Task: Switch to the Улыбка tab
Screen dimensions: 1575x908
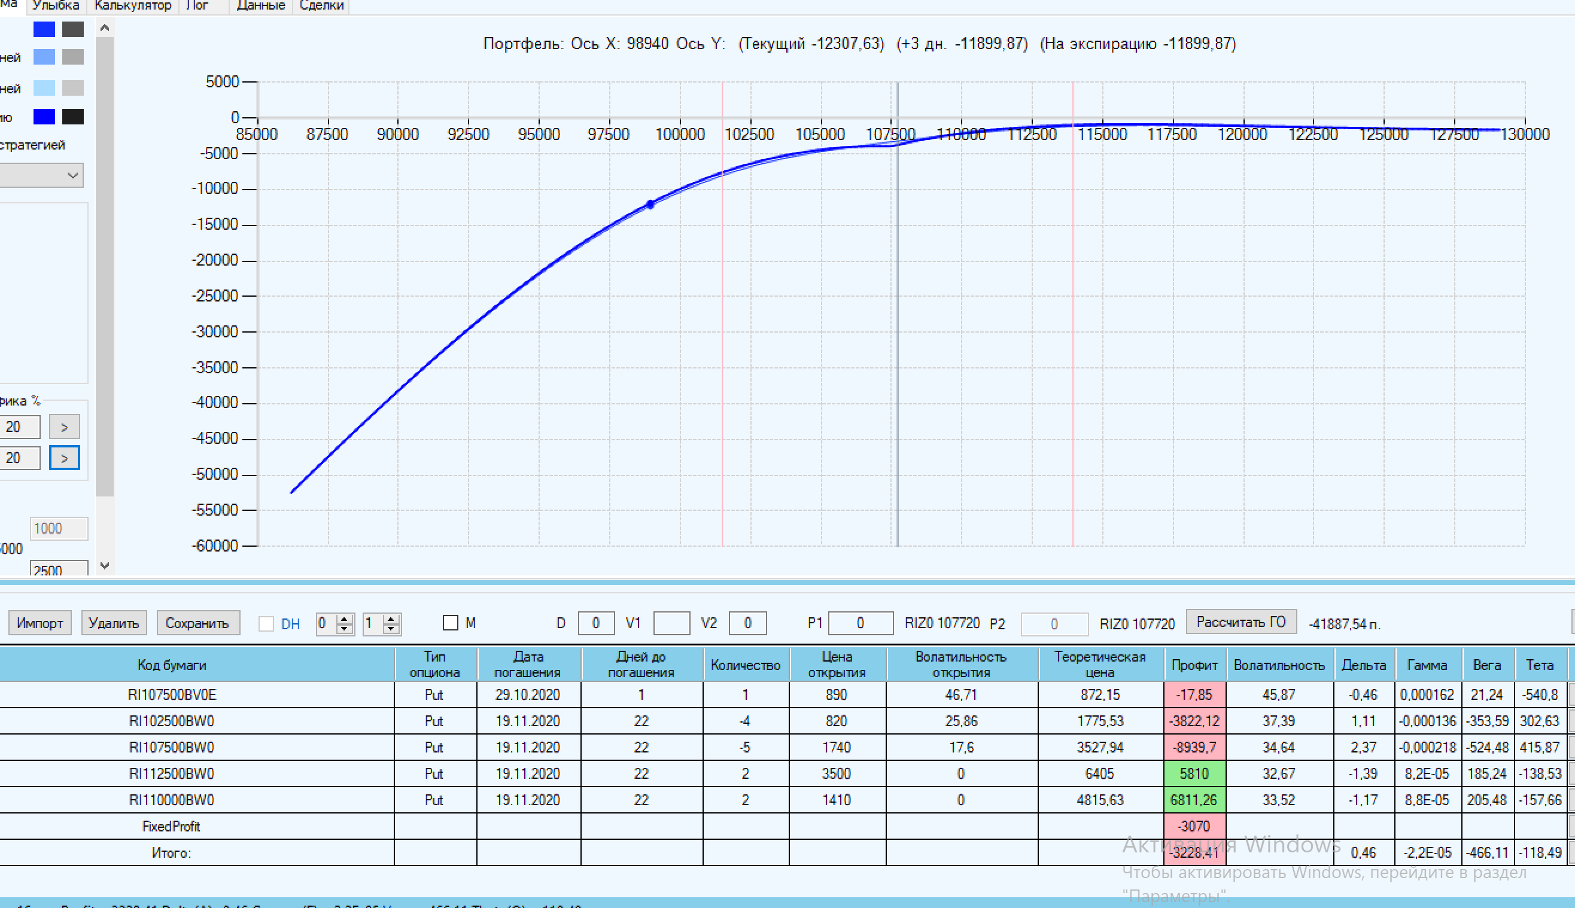Action: click(x=56, y=5)
